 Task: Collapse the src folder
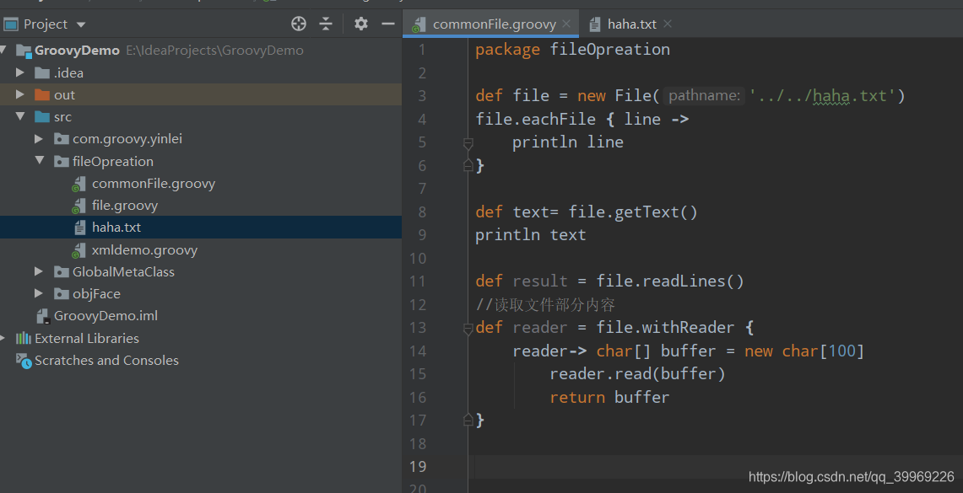pos(19,116)
